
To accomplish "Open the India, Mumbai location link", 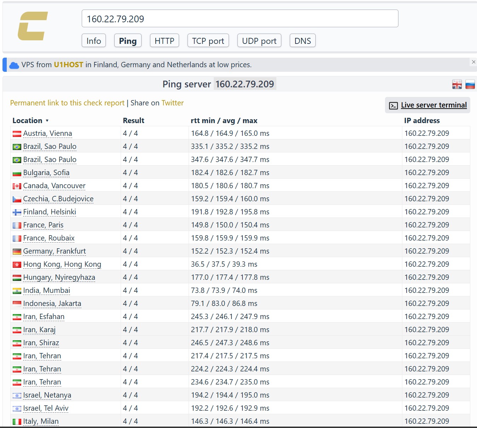I will click(47, 290).
